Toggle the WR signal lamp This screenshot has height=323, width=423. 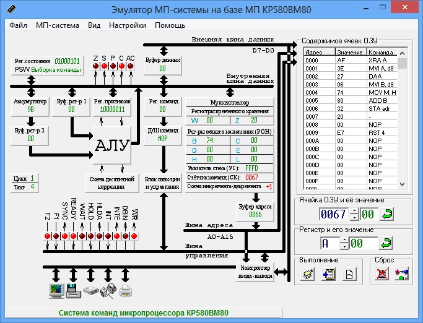tap(134, 236)
